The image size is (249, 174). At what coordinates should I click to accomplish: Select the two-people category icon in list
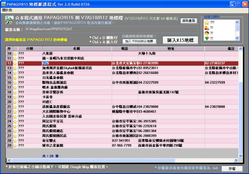[x=207, y=28]
